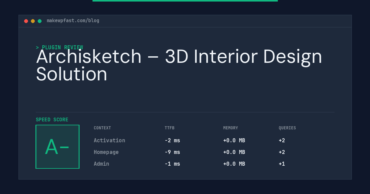Click the red close dot
This screenshot has height=194, width=370.
coord(26,21)
